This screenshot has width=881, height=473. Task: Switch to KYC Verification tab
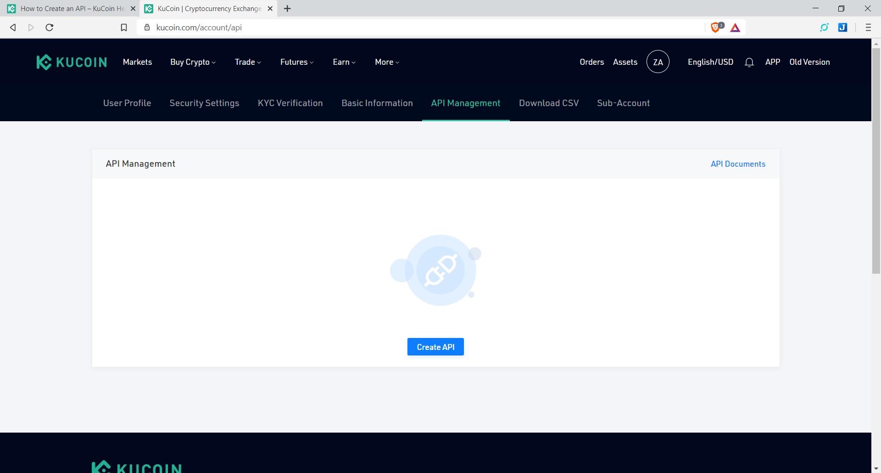[x=290, y=103]
